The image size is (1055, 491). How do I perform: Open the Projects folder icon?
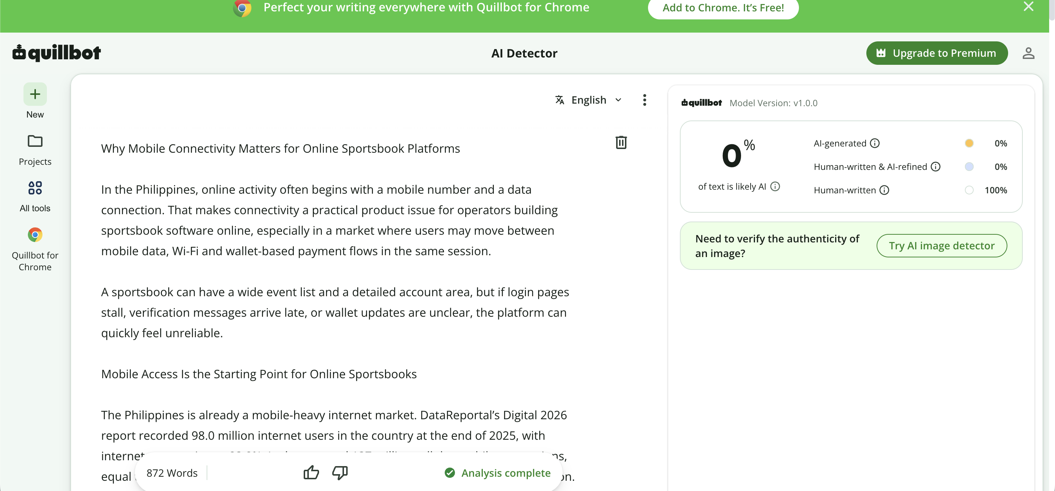click(35, 141)
